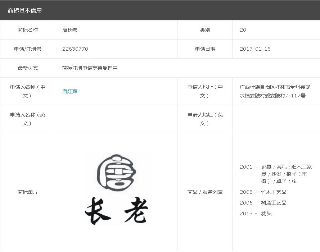Image resolution: width=320 pixels, height=252 pixels.
Task: Click the applicant address in 广西壮族自治区
Action: tap(275, 91)
